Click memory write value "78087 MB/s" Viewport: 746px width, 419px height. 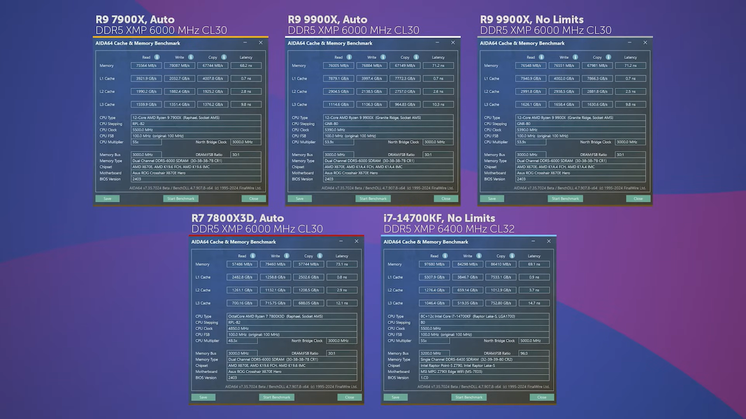[x=180, y=66]
